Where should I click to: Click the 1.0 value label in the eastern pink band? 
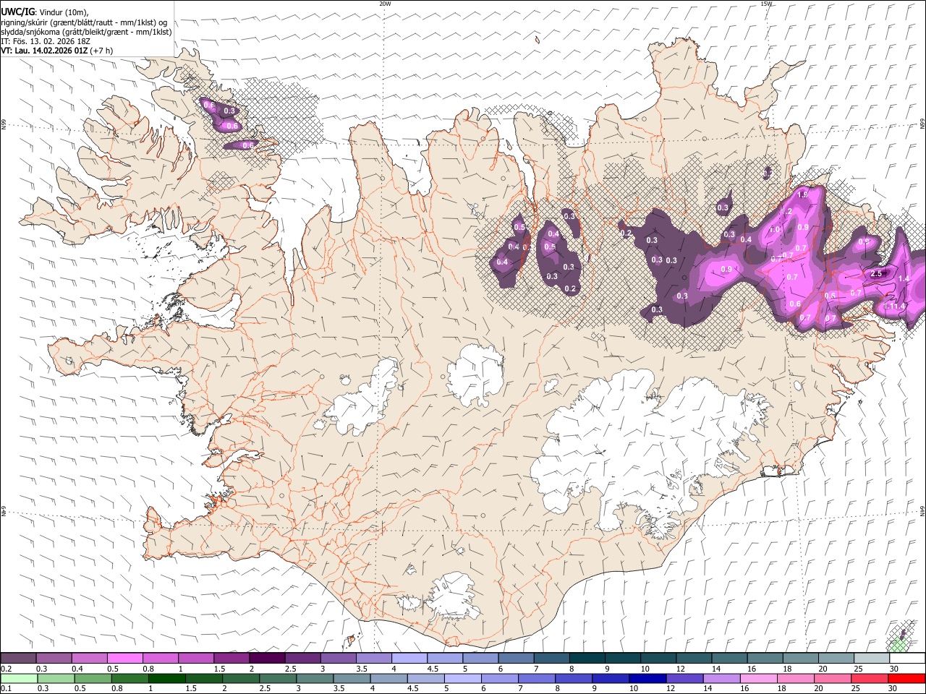tap(774, 229)
